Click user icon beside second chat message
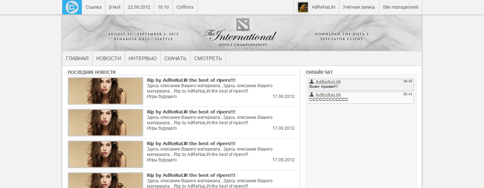Viewport: 484px width, 188px height. pos(312,95)
